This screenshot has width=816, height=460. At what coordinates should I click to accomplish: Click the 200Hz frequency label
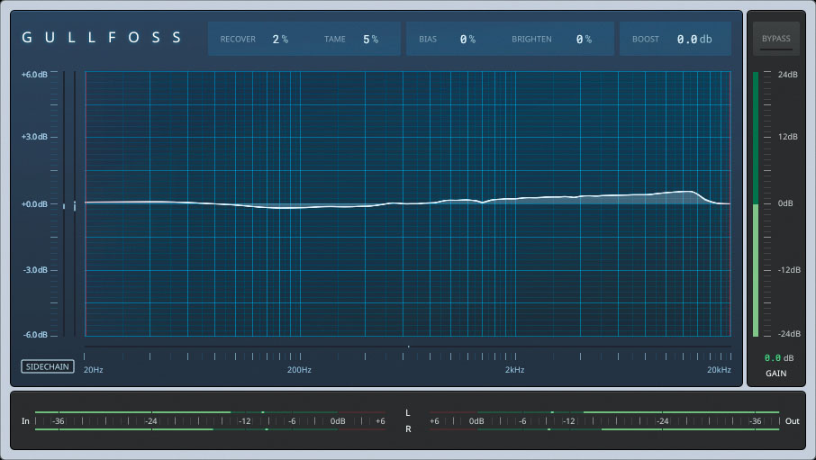click(299, 370)
